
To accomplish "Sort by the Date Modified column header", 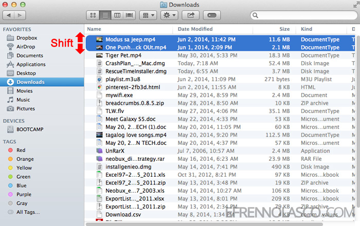I will 195,29.
